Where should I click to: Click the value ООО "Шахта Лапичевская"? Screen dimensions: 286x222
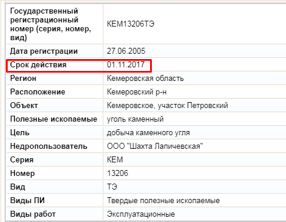(x=155, y=146)
